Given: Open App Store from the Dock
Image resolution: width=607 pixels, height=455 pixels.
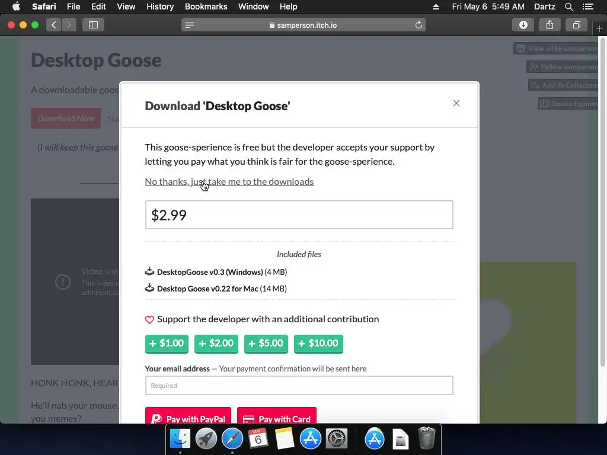Looking at the screenshot, I should coord(311,439).
